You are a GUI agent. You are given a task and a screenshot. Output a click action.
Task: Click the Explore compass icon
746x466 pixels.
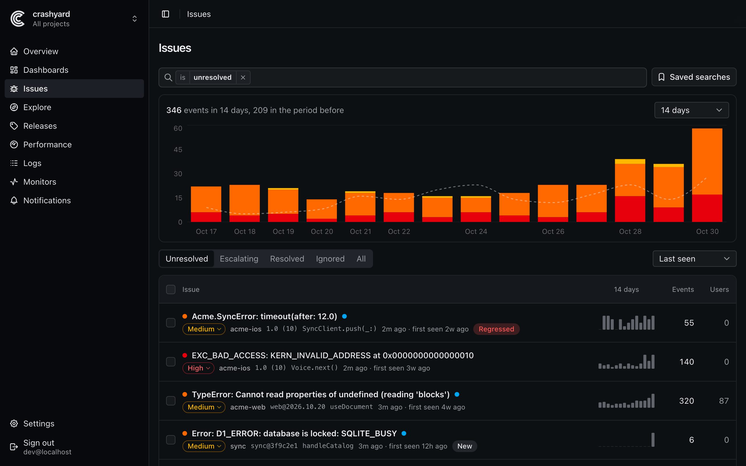coord(14,107)
